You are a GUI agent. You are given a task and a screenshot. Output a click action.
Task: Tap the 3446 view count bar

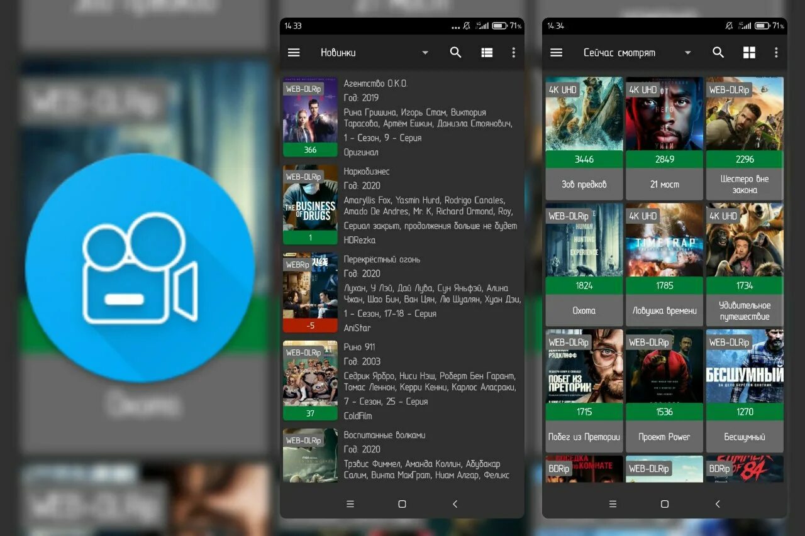584,159
